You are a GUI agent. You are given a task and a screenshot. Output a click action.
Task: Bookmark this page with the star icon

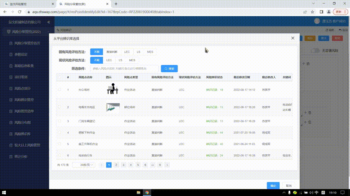312,12
